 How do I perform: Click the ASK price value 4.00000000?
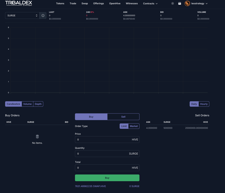[x=129, y=16]
